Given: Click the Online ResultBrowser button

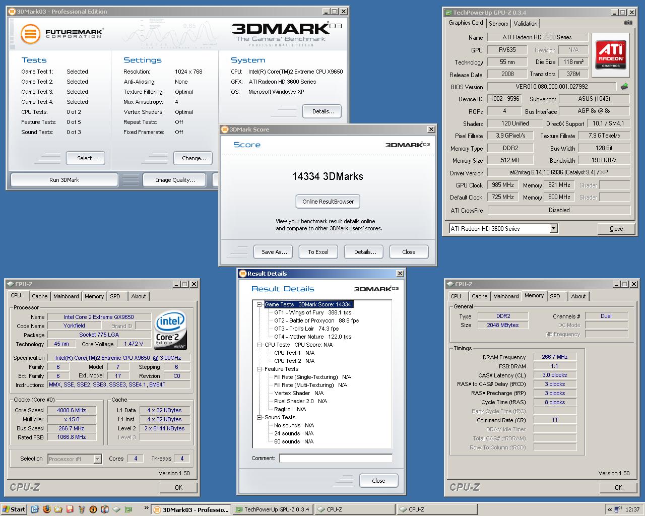Looking at the screenshot, I should click(x=328, y=202).
